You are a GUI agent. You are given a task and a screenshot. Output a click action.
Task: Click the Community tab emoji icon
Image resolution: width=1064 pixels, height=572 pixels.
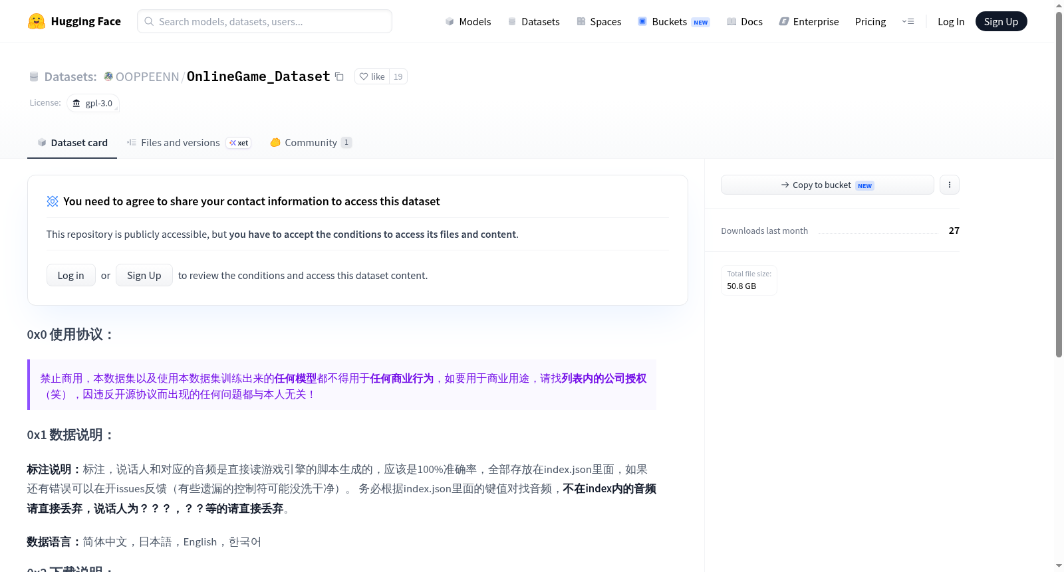point(275,142)
